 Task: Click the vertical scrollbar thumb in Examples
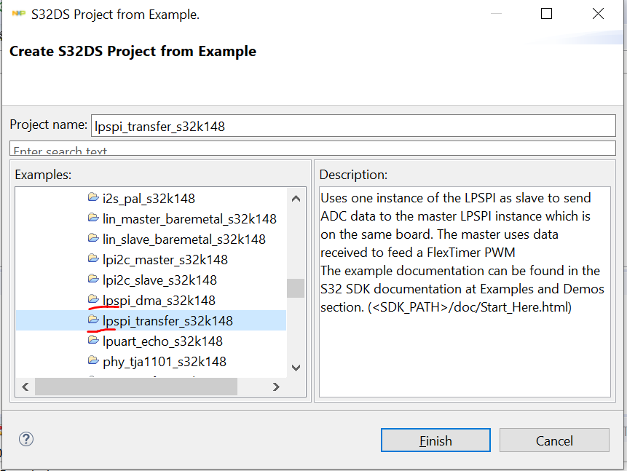[296, 284]
